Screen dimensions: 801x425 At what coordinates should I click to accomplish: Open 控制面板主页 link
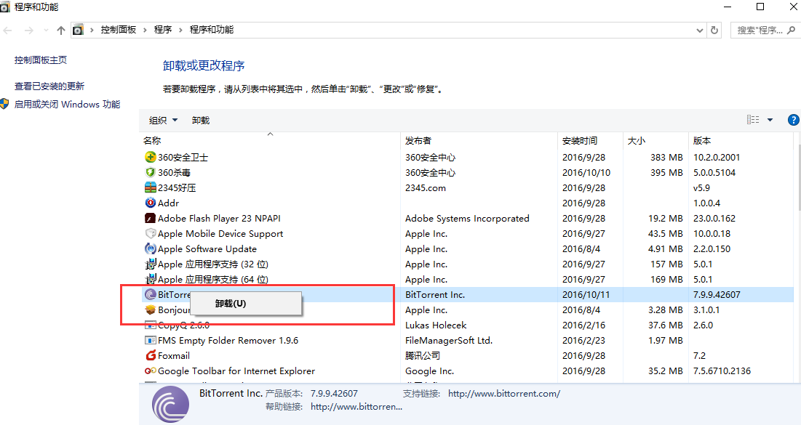click(x=40, y=60)
